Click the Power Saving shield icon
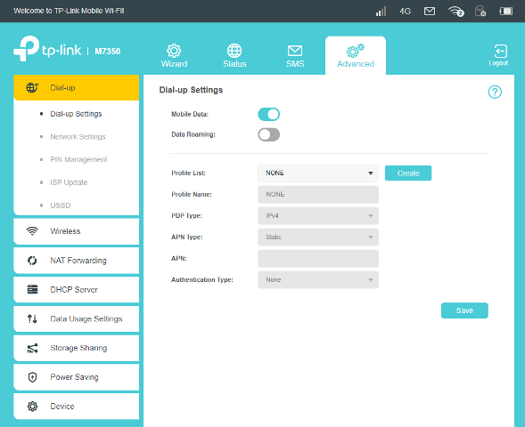This screenshot has height=427, width=525. tap(32, 377)
